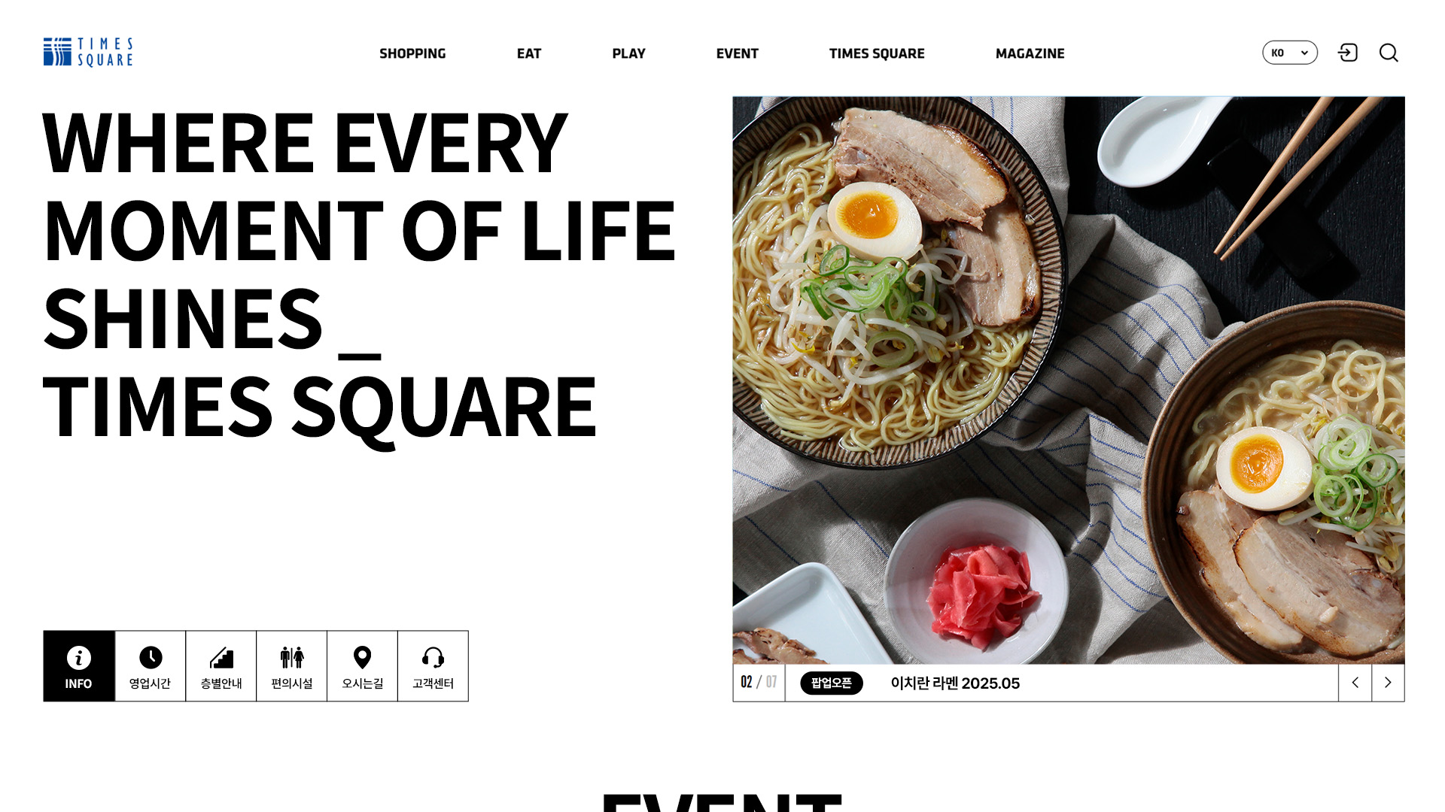1445x812 pixels.
Task: Click the ramen banner image
Action: [1069, 380]
